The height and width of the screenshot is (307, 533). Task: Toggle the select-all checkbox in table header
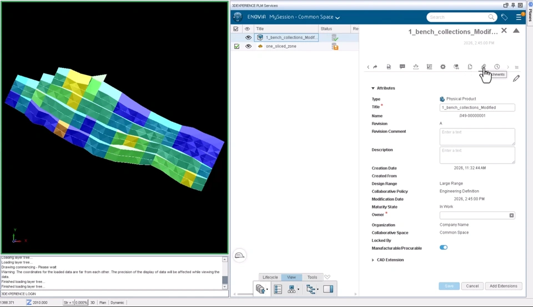pyautogui.click(x=236, y=29)
